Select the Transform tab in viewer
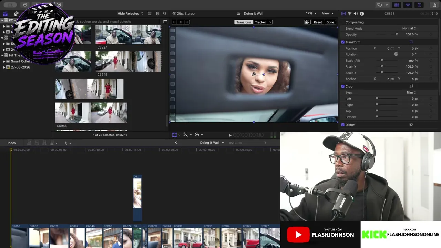Viewport: 441px width, 248px height. [x=244, y=22]
